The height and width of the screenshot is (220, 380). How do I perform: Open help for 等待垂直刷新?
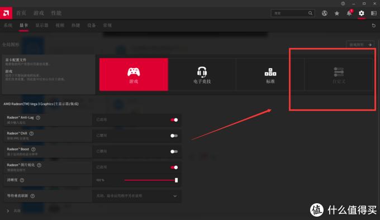(x=32, y=196)
